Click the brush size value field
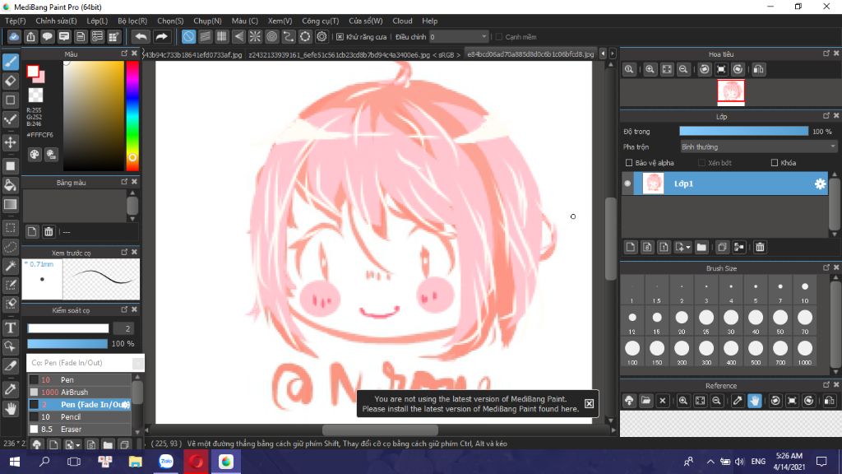 click(x=123, y=328)
